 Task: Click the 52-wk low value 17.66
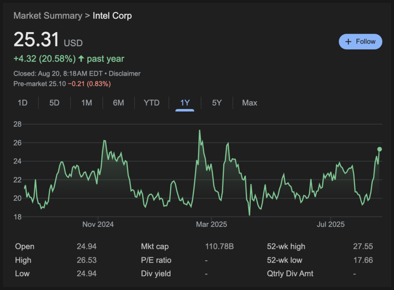pos(363,260)
